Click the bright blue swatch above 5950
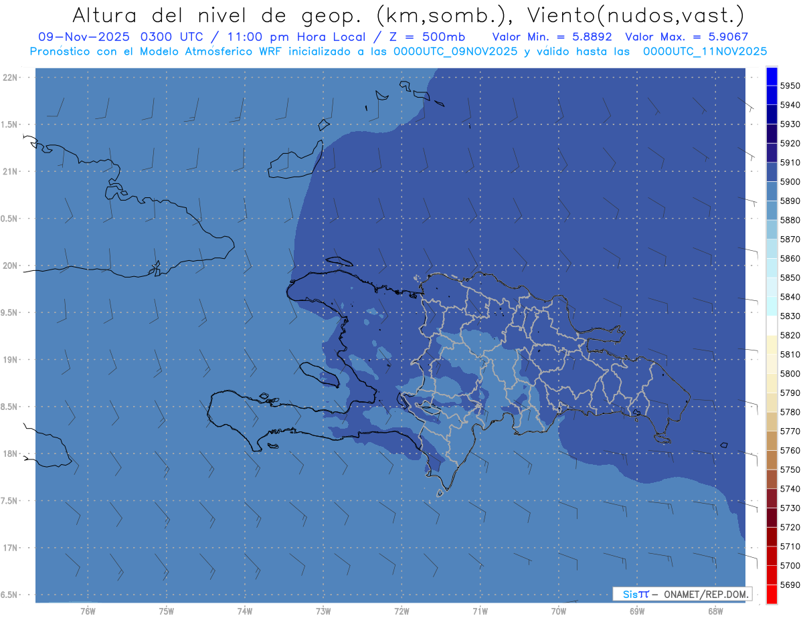The image size is (803, 620). (772, 76)
